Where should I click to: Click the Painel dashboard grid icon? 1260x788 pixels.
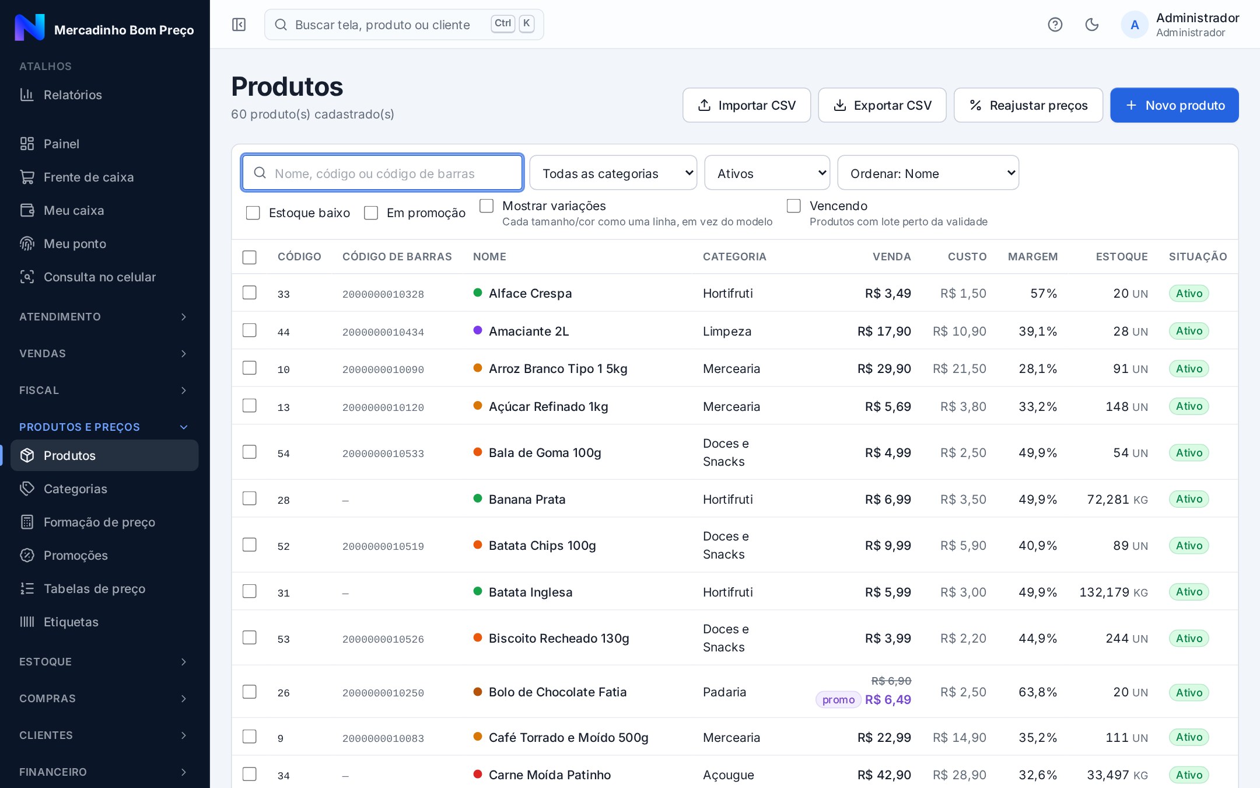[27, 144]
